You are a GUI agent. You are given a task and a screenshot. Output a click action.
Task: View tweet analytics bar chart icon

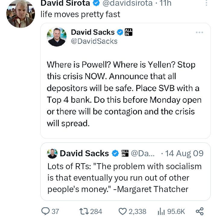[161, 211]
